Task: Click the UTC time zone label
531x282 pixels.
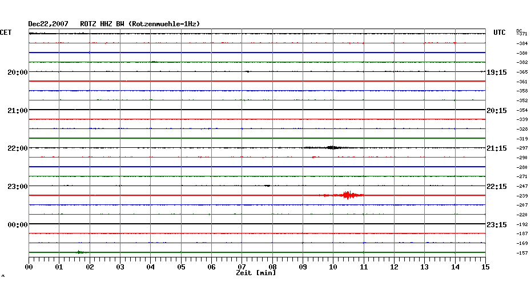Action: [499, 33]
